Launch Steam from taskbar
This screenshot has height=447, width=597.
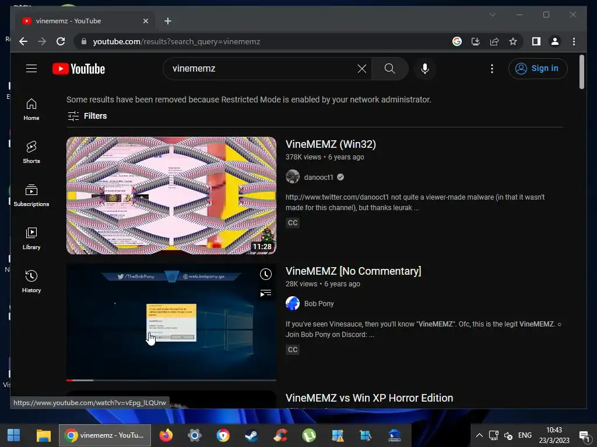[251, 435]
